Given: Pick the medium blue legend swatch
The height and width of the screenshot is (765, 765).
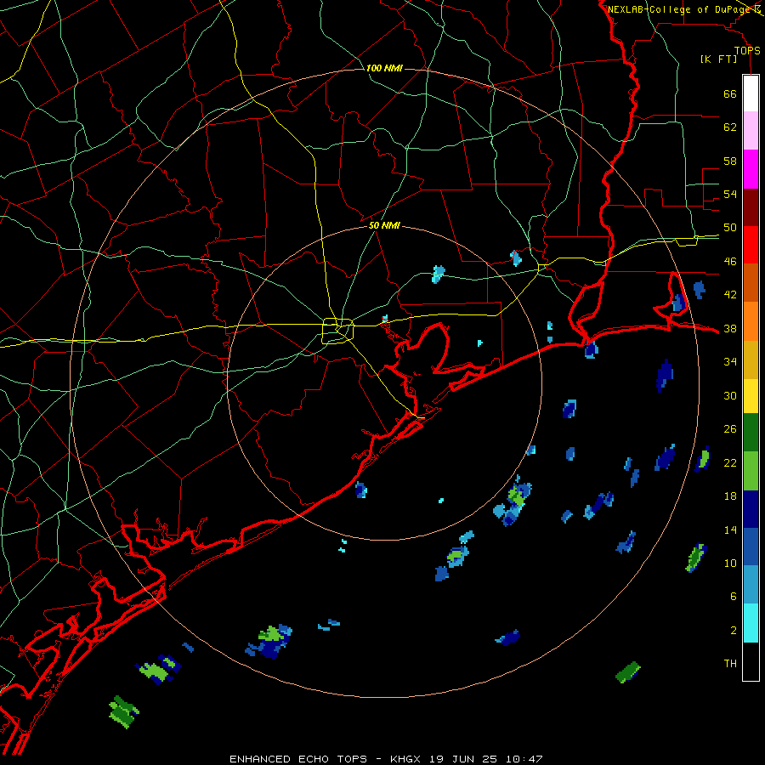Looking at the screenshot, I should [x=751, y=547].
